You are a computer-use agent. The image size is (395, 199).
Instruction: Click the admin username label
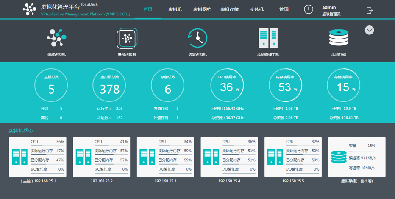tap(329, 8)
